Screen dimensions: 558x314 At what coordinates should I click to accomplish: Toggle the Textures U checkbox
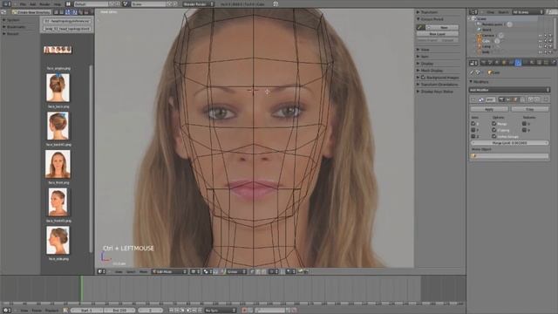coord(524,124)
